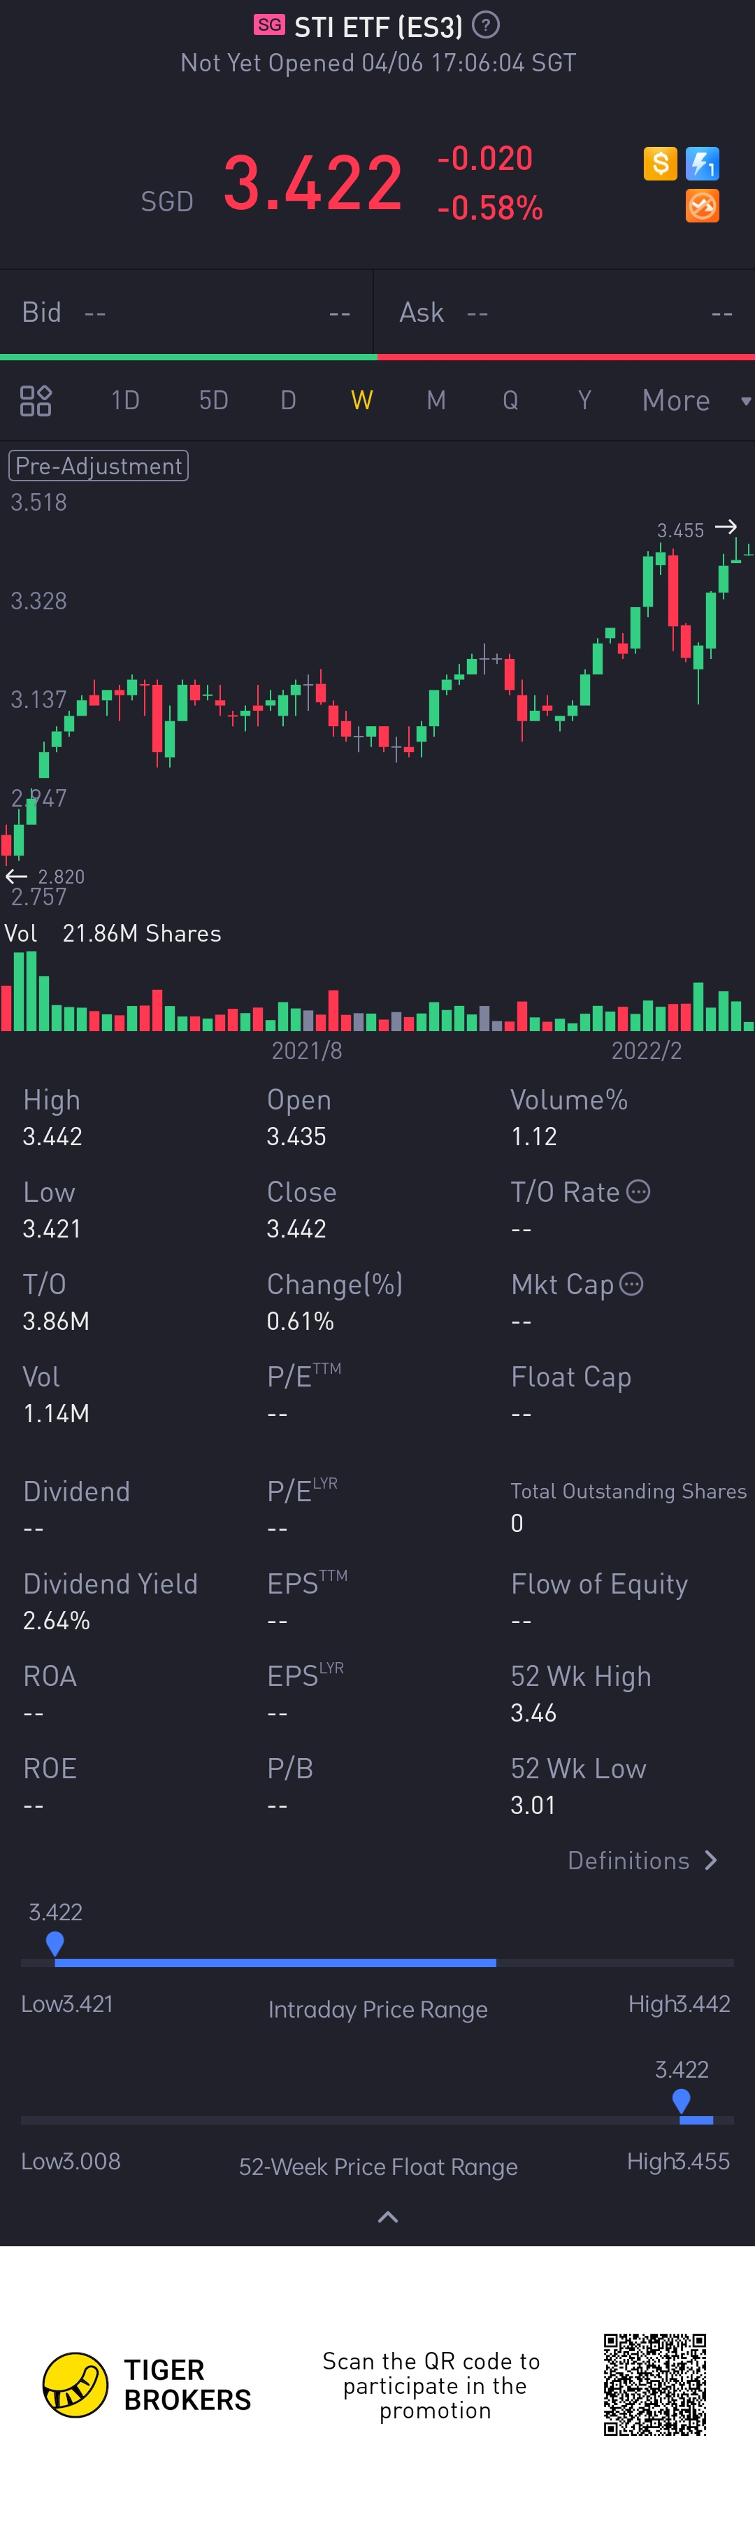Open the chart layout grid icon
Viewport: 755px width, 2524px height.
tap(35, 401)
